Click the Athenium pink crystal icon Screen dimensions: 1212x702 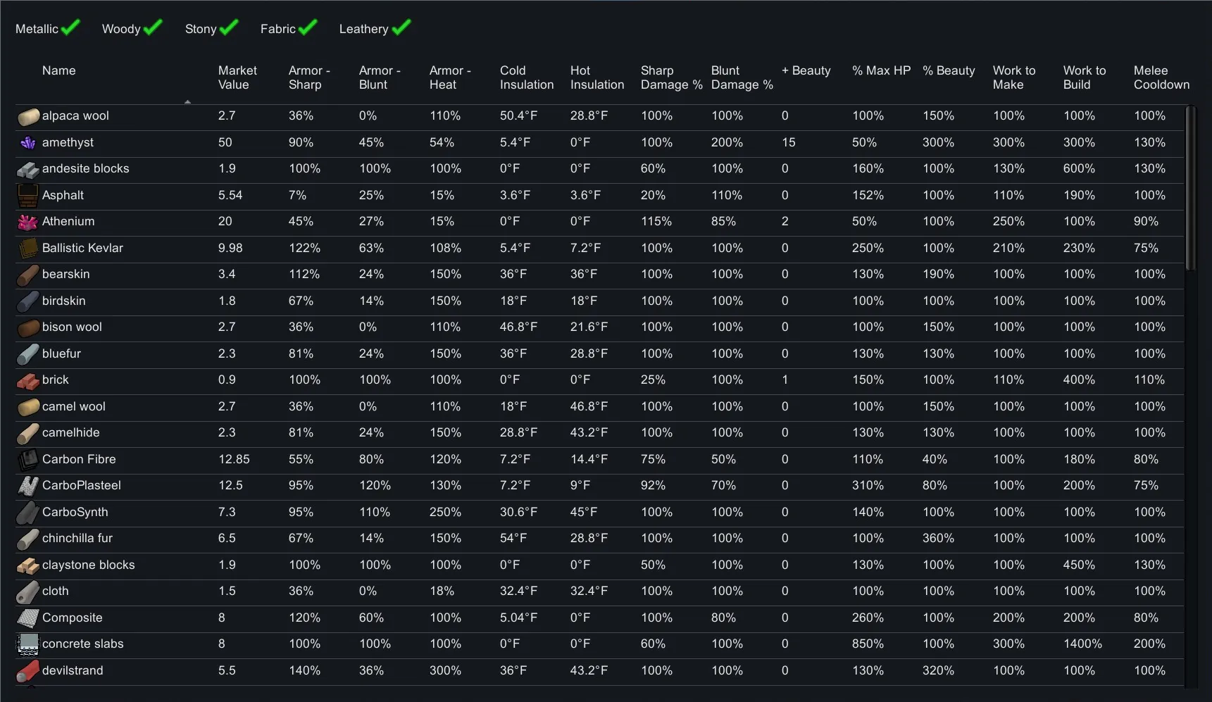[27, 222]
